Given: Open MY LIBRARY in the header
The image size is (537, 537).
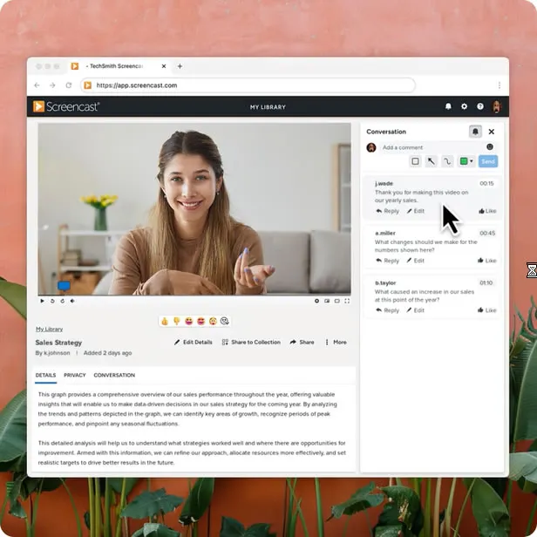Looking at the screenshot, I should [268, 107].
